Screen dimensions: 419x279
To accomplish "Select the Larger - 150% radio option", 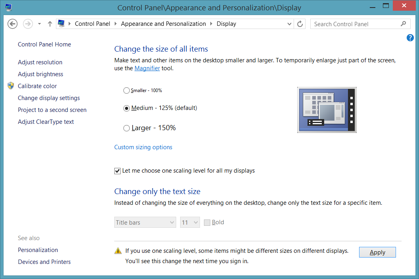I will click(127, 128).
